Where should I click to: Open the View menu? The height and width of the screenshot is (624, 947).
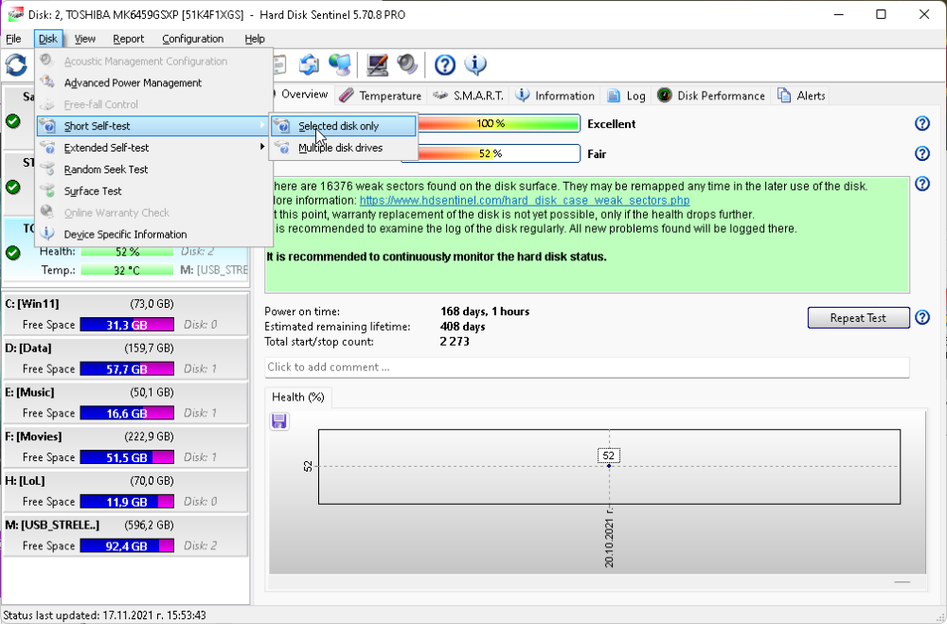coord(84,39)
